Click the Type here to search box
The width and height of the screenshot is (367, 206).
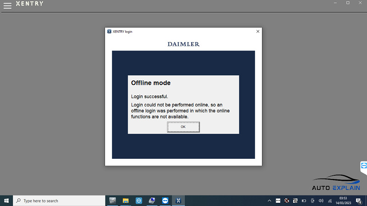point(59,200)
